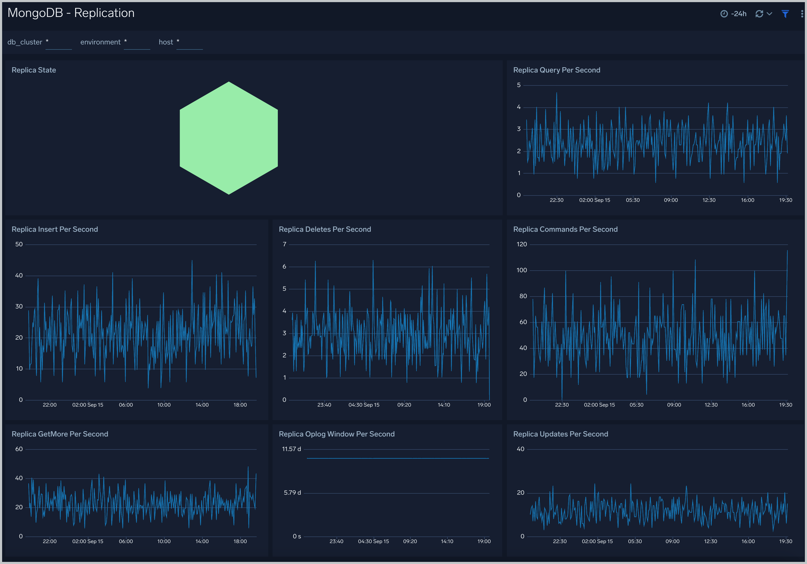
Task: Select the Replica Commands Per Second panel title
Action: pos(565,229)
